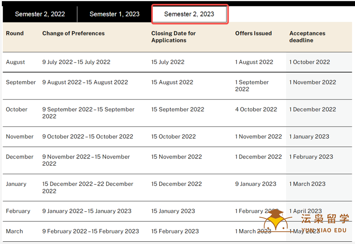Click '9 July 2022 – 15 July 2022' cell

pos(76,62)
